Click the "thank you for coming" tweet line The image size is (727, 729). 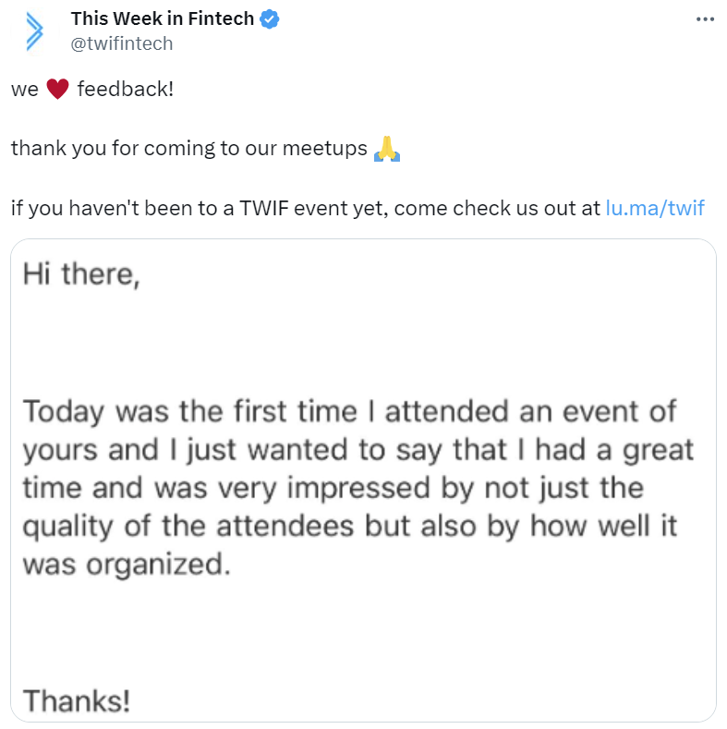point(189,149)
